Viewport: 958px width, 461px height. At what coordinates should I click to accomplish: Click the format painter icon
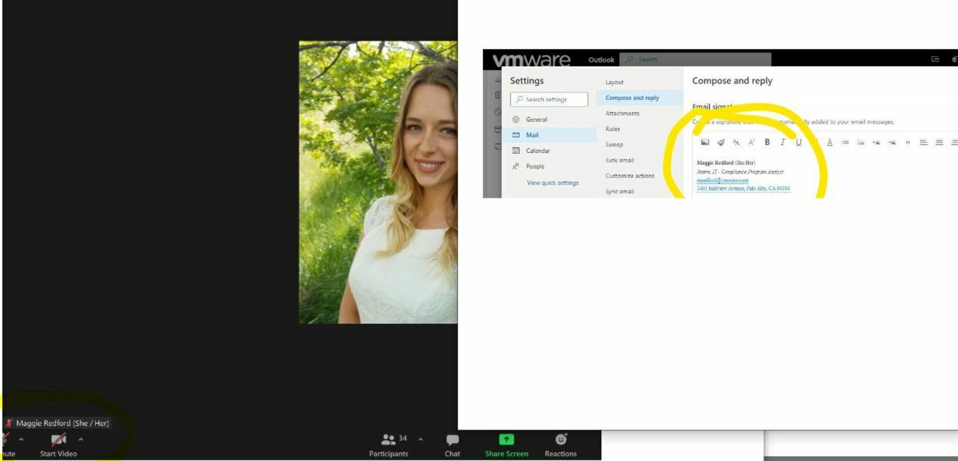tap(721, 143)
